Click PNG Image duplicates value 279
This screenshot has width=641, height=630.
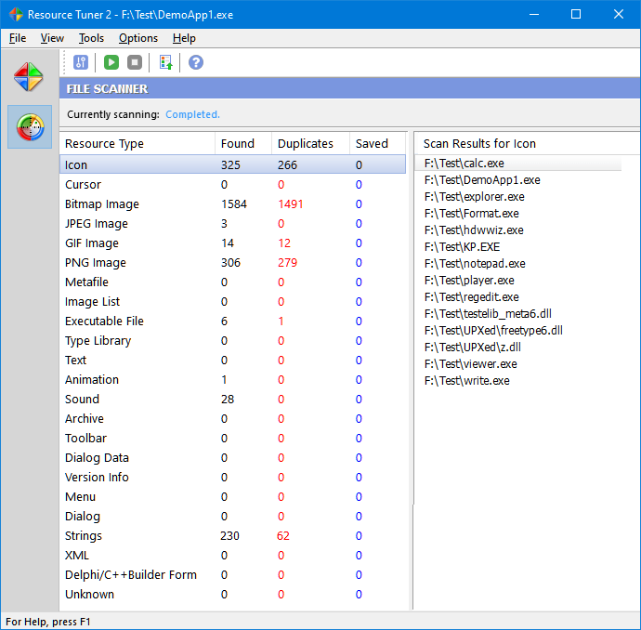(x=287, y=262)
